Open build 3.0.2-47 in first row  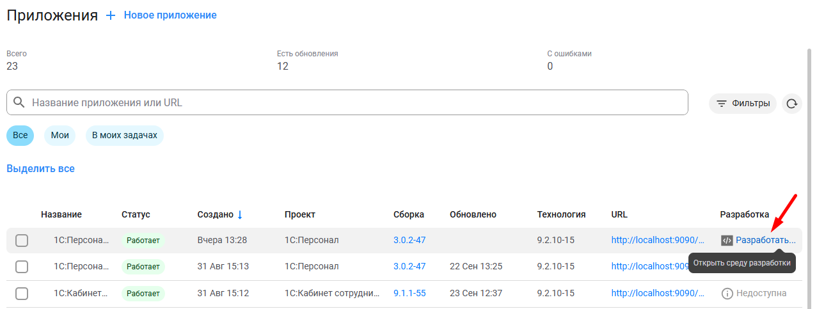point(409,241)
